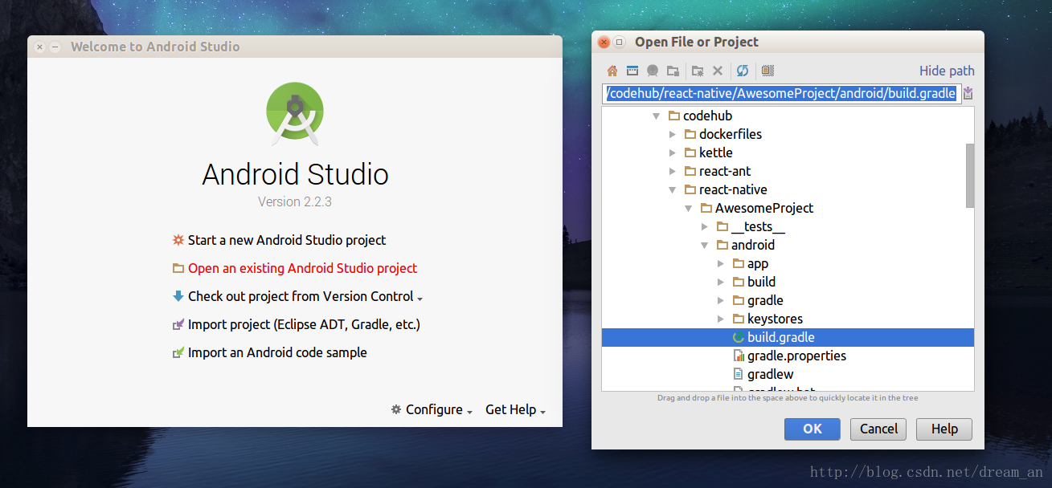1052x488 pixels.
Task: Select the __tests__ folder name
Action: point(758,227)
